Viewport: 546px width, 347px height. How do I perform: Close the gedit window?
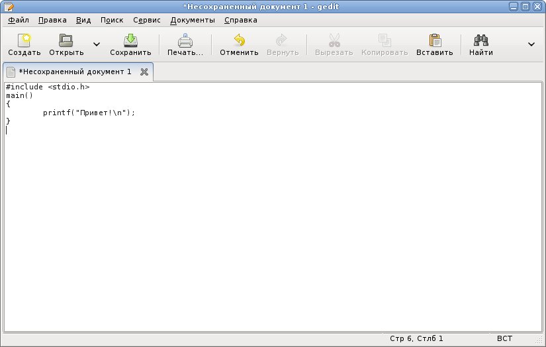tap(537, 6)
